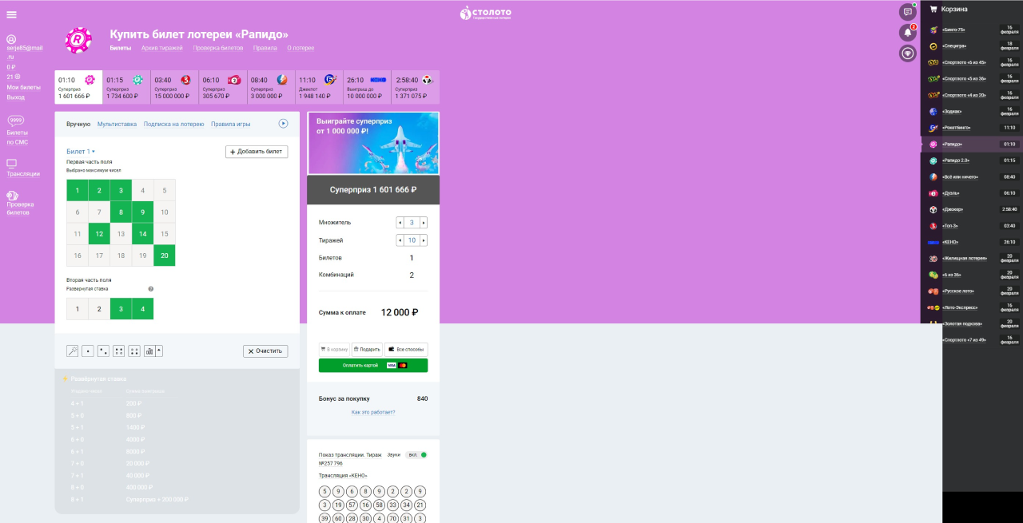Click the Корзина cart icon

click(933, 10)
